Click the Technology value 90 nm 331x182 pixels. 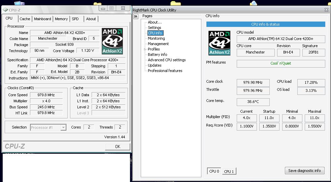[x=39, y=50]
